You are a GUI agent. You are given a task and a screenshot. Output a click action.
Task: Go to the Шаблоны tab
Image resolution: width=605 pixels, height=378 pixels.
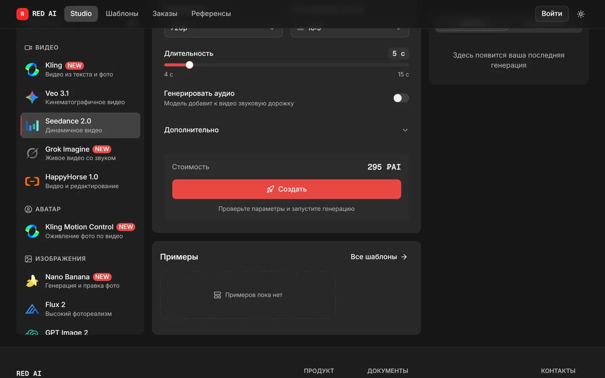(122, 14)
